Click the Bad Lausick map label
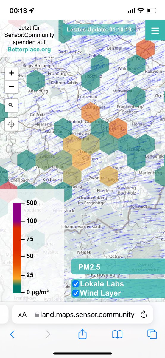165x358 pixels. (x=70, y=52)
